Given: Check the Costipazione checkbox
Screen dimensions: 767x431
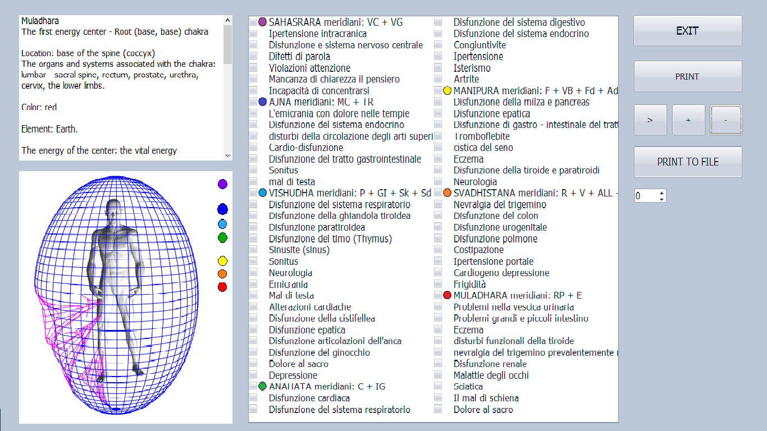Looking at the screenshot, I should [x=438, y=250].
